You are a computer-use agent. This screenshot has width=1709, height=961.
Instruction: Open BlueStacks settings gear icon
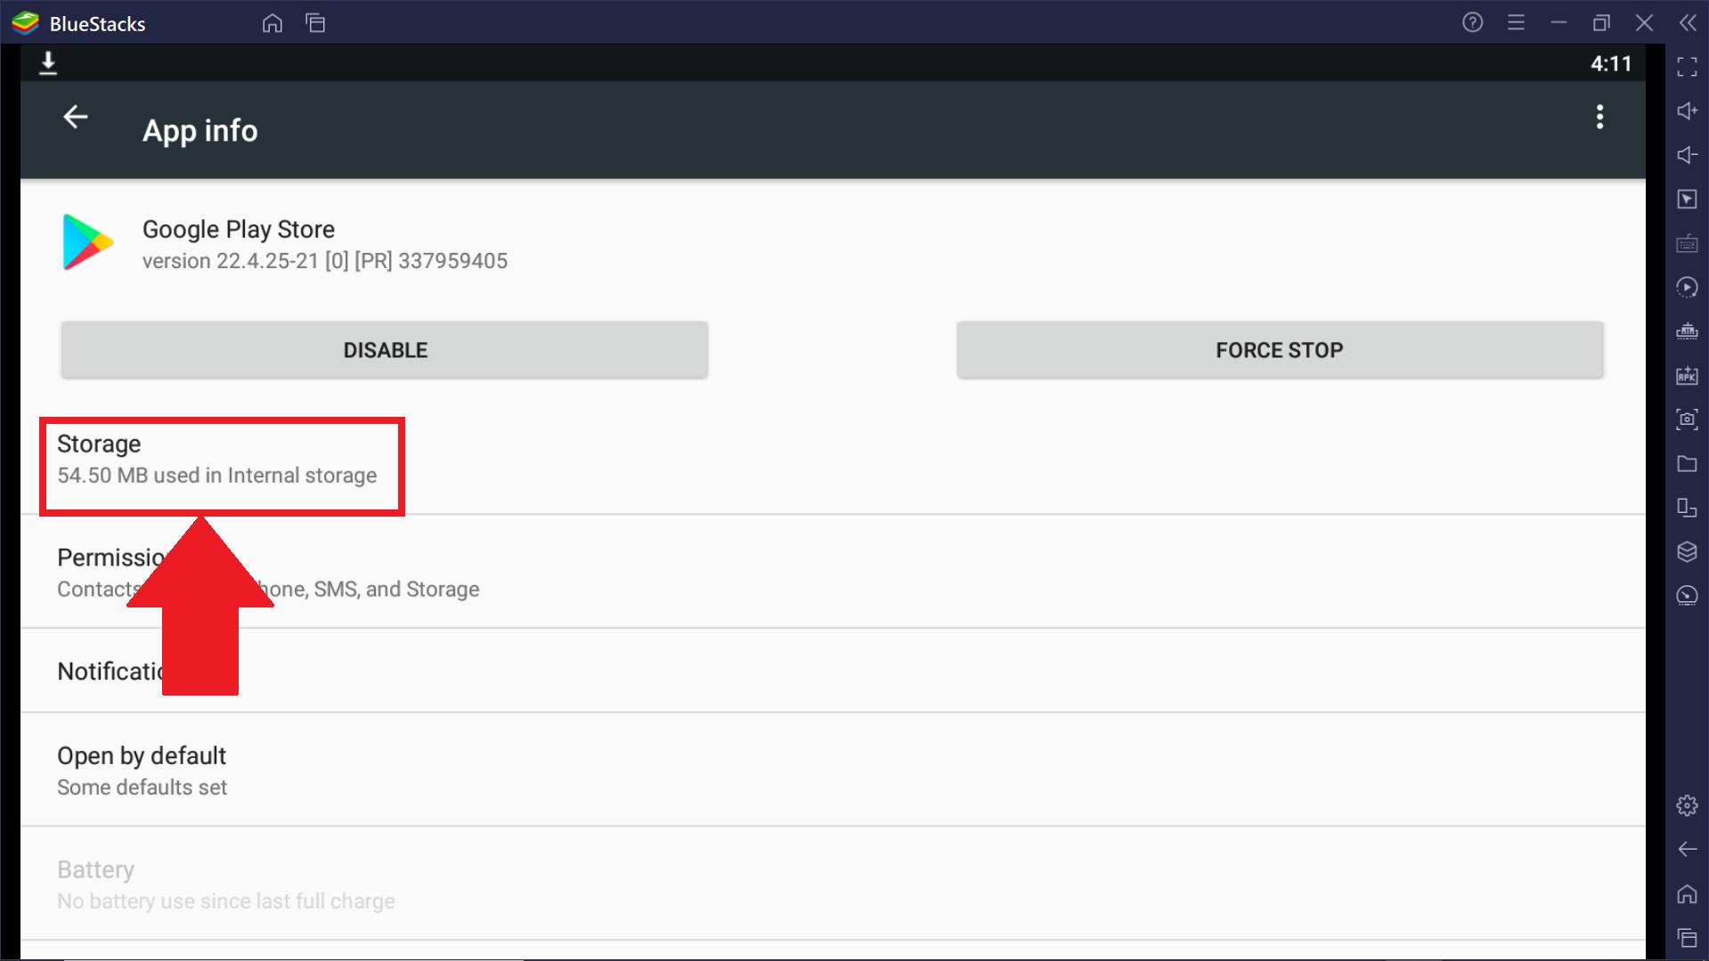1687,806
